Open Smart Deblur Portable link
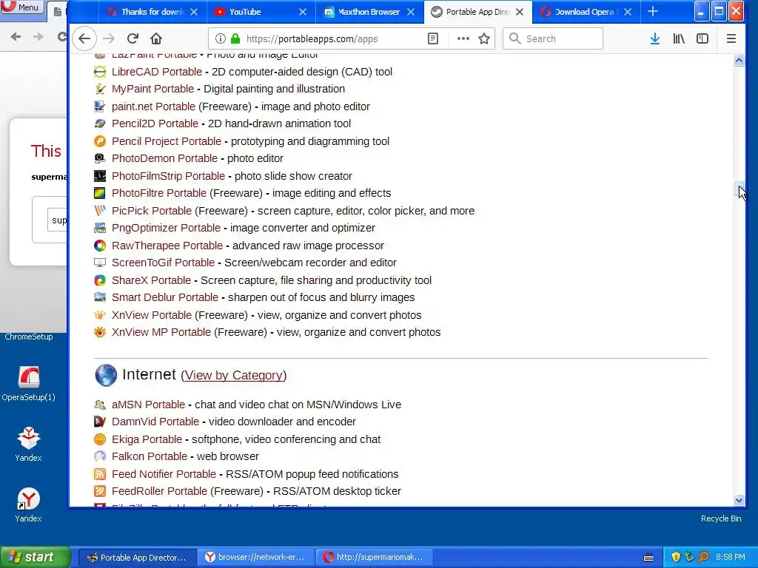The height and width of the screenshot is (568, 758). pyautogui.click(x=165, y=297)
